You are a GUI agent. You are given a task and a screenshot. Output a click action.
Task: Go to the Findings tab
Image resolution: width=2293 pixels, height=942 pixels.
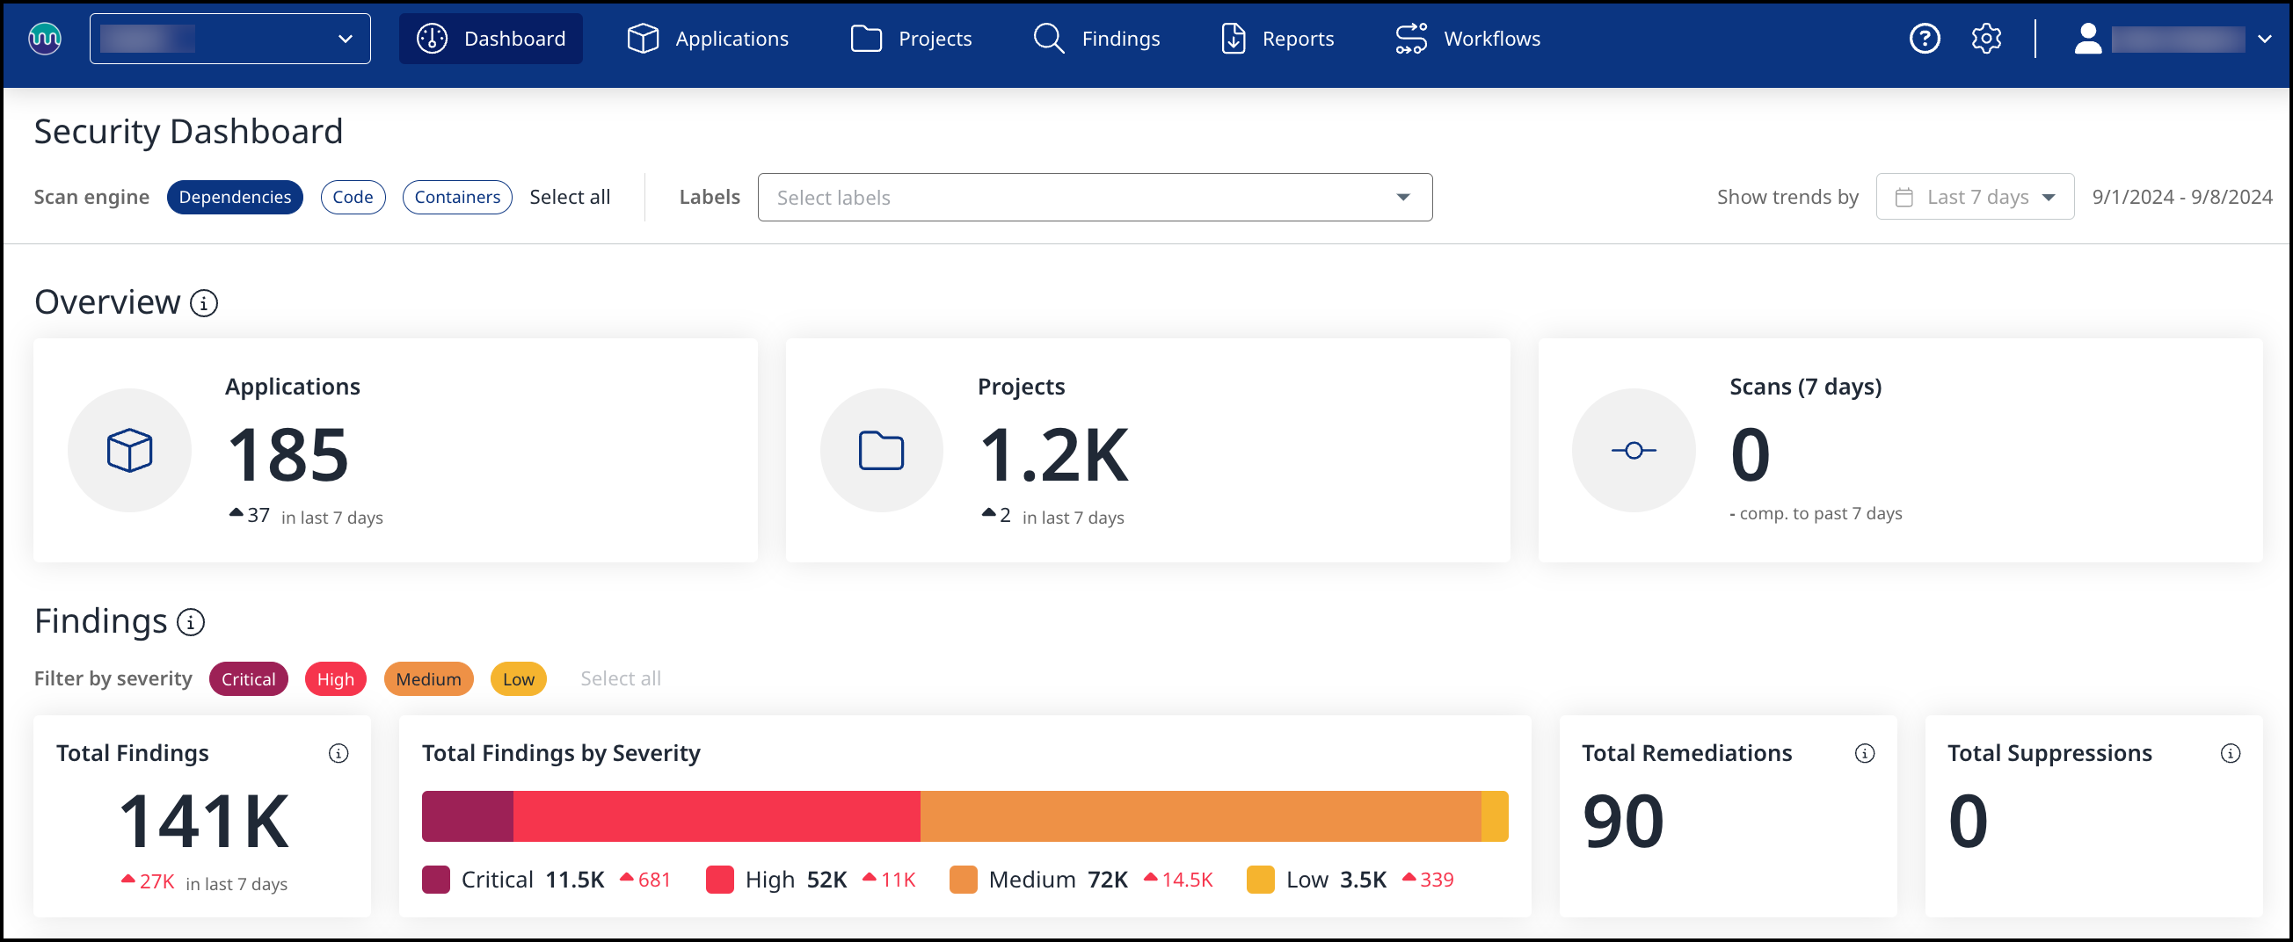1096,39
